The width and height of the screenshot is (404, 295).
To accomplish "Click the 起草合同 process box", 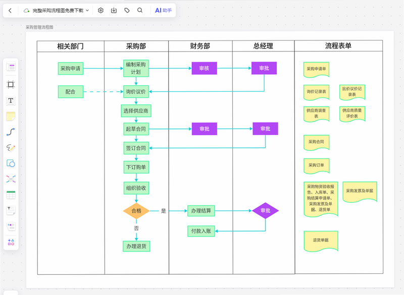I will coord(136,129).
